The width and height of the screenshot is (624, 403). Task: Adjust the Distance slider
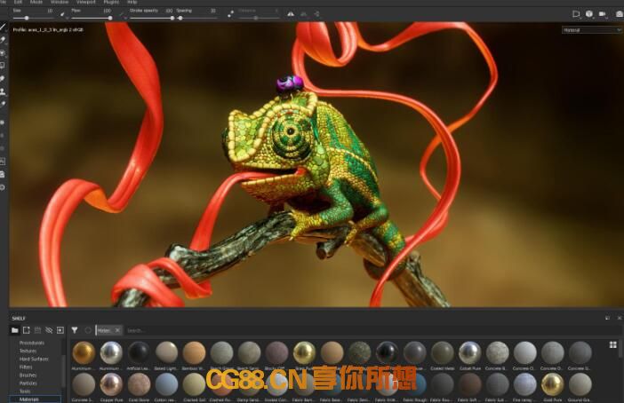[256, 18]
